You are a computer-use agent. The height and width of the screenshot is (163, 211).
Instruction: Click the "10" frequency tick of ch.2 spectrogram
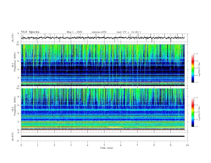point(18,88)
